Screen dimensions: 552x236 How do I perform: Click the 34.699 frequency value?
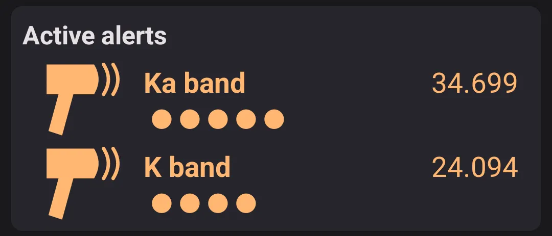coord(475,84)
